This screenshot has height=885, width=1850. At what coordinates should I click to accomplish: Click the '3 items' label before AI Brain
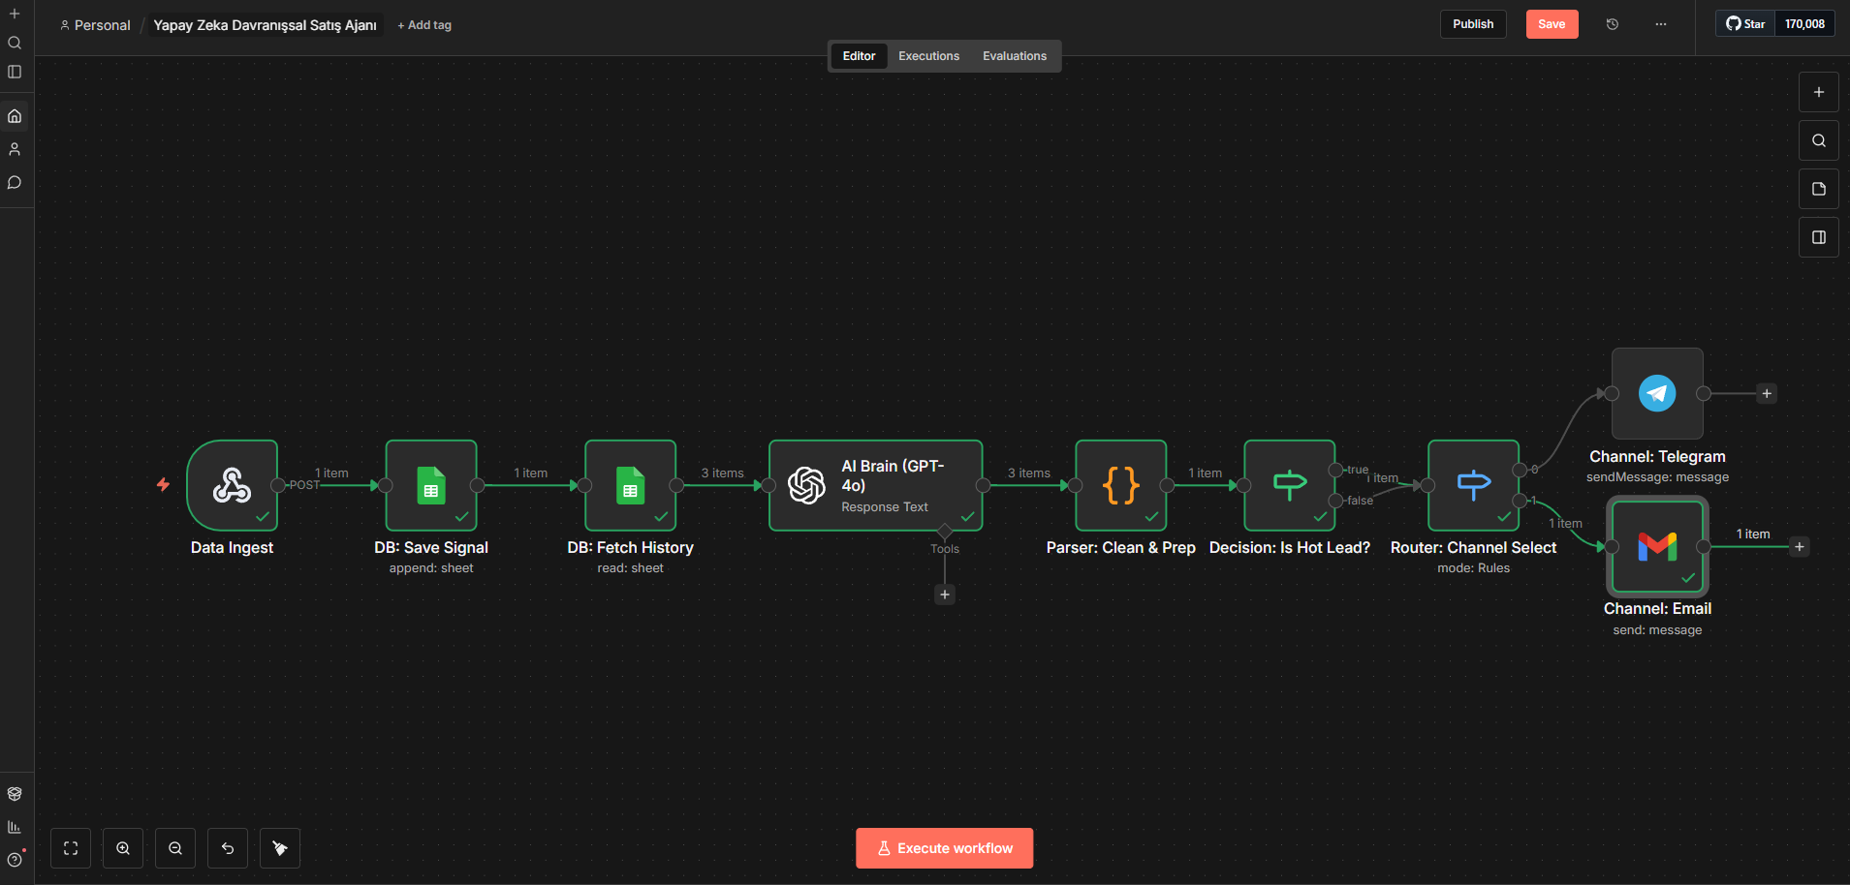point(723,473)
